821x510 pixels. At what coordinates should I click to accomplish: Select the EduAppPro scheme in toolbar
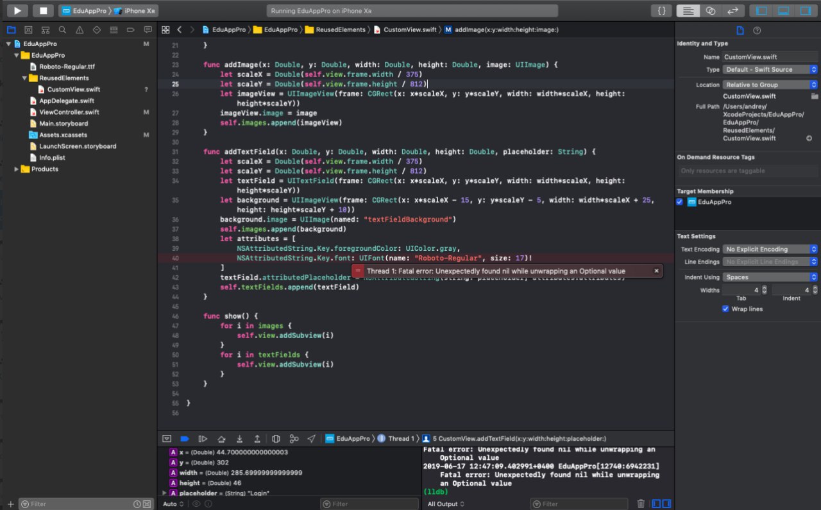(x=85, y=11)
